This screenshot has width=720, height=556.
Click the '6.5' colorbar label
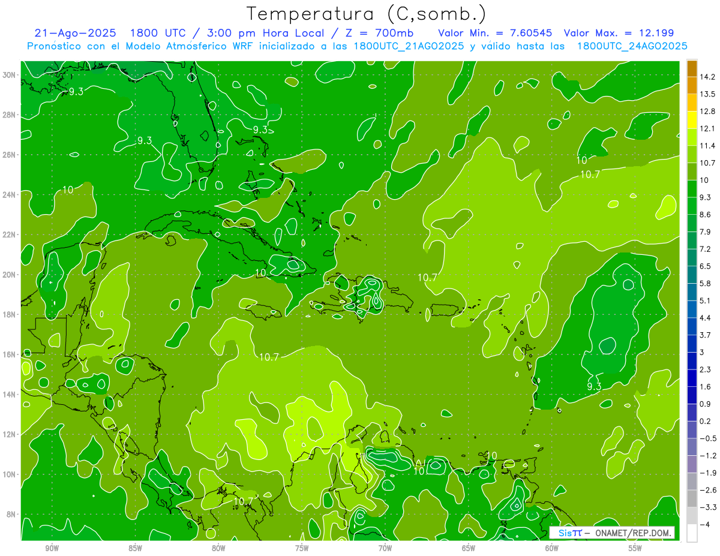click(706, 266)
